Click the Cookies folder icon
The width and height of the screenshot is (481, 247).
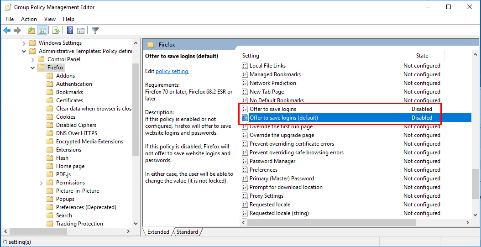tap(50, 117)
